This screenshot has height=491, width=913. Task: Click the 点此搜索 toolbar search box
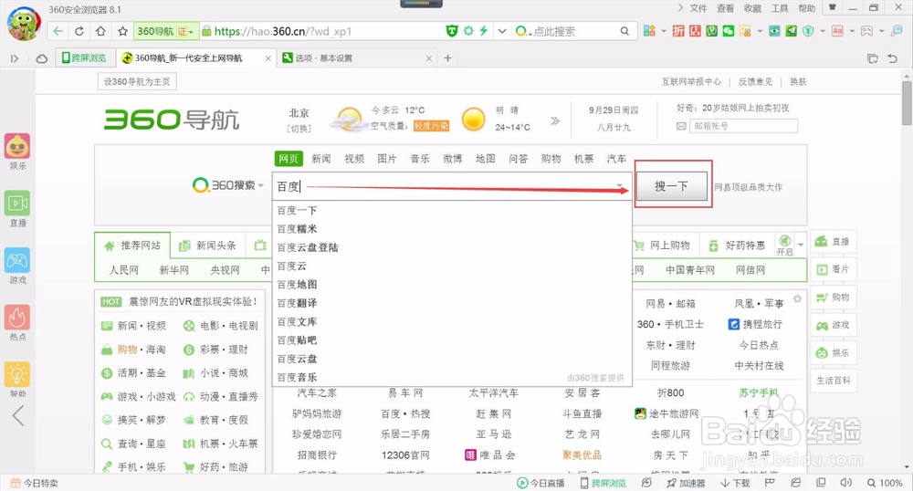pos(573,31)
